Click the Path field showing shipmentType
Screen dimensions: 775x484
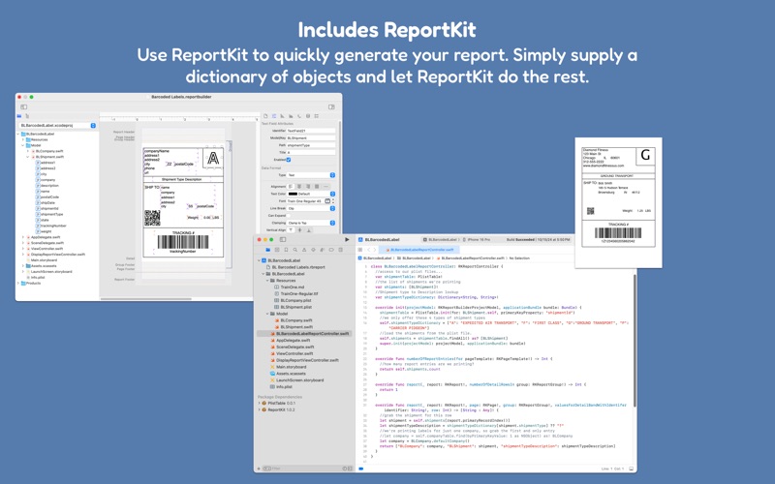[311, 145]
